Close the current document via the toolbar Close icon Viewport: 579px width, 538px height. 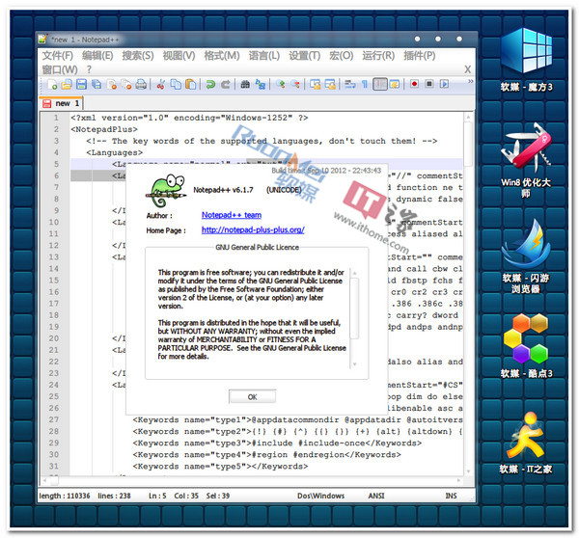pyautogui.click(x=111, y=85)
